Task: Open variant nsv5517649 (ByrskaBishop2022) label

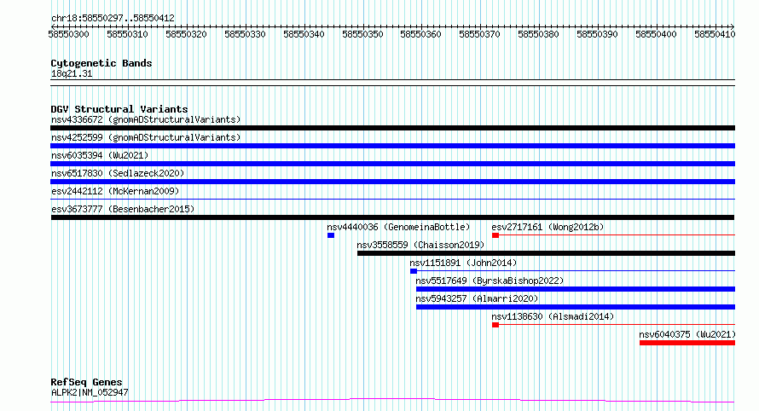Action: [490, 281]
